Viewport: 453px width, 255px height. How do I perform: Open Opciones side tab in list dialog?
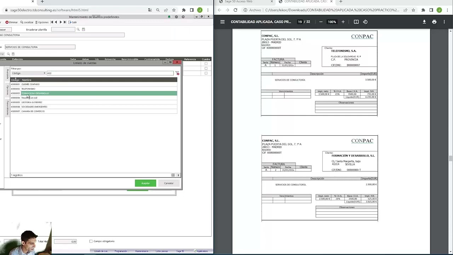[7, 90]
